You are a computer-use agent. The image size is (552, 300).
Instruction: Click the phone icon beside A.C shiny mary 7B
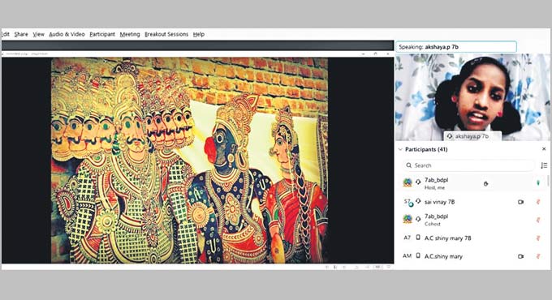pos(418,238)
